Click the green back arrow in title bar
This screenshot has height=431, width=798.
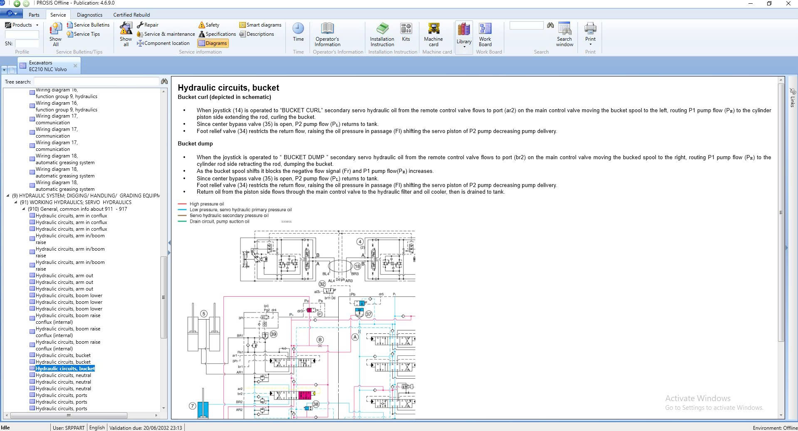pos(17,3)
